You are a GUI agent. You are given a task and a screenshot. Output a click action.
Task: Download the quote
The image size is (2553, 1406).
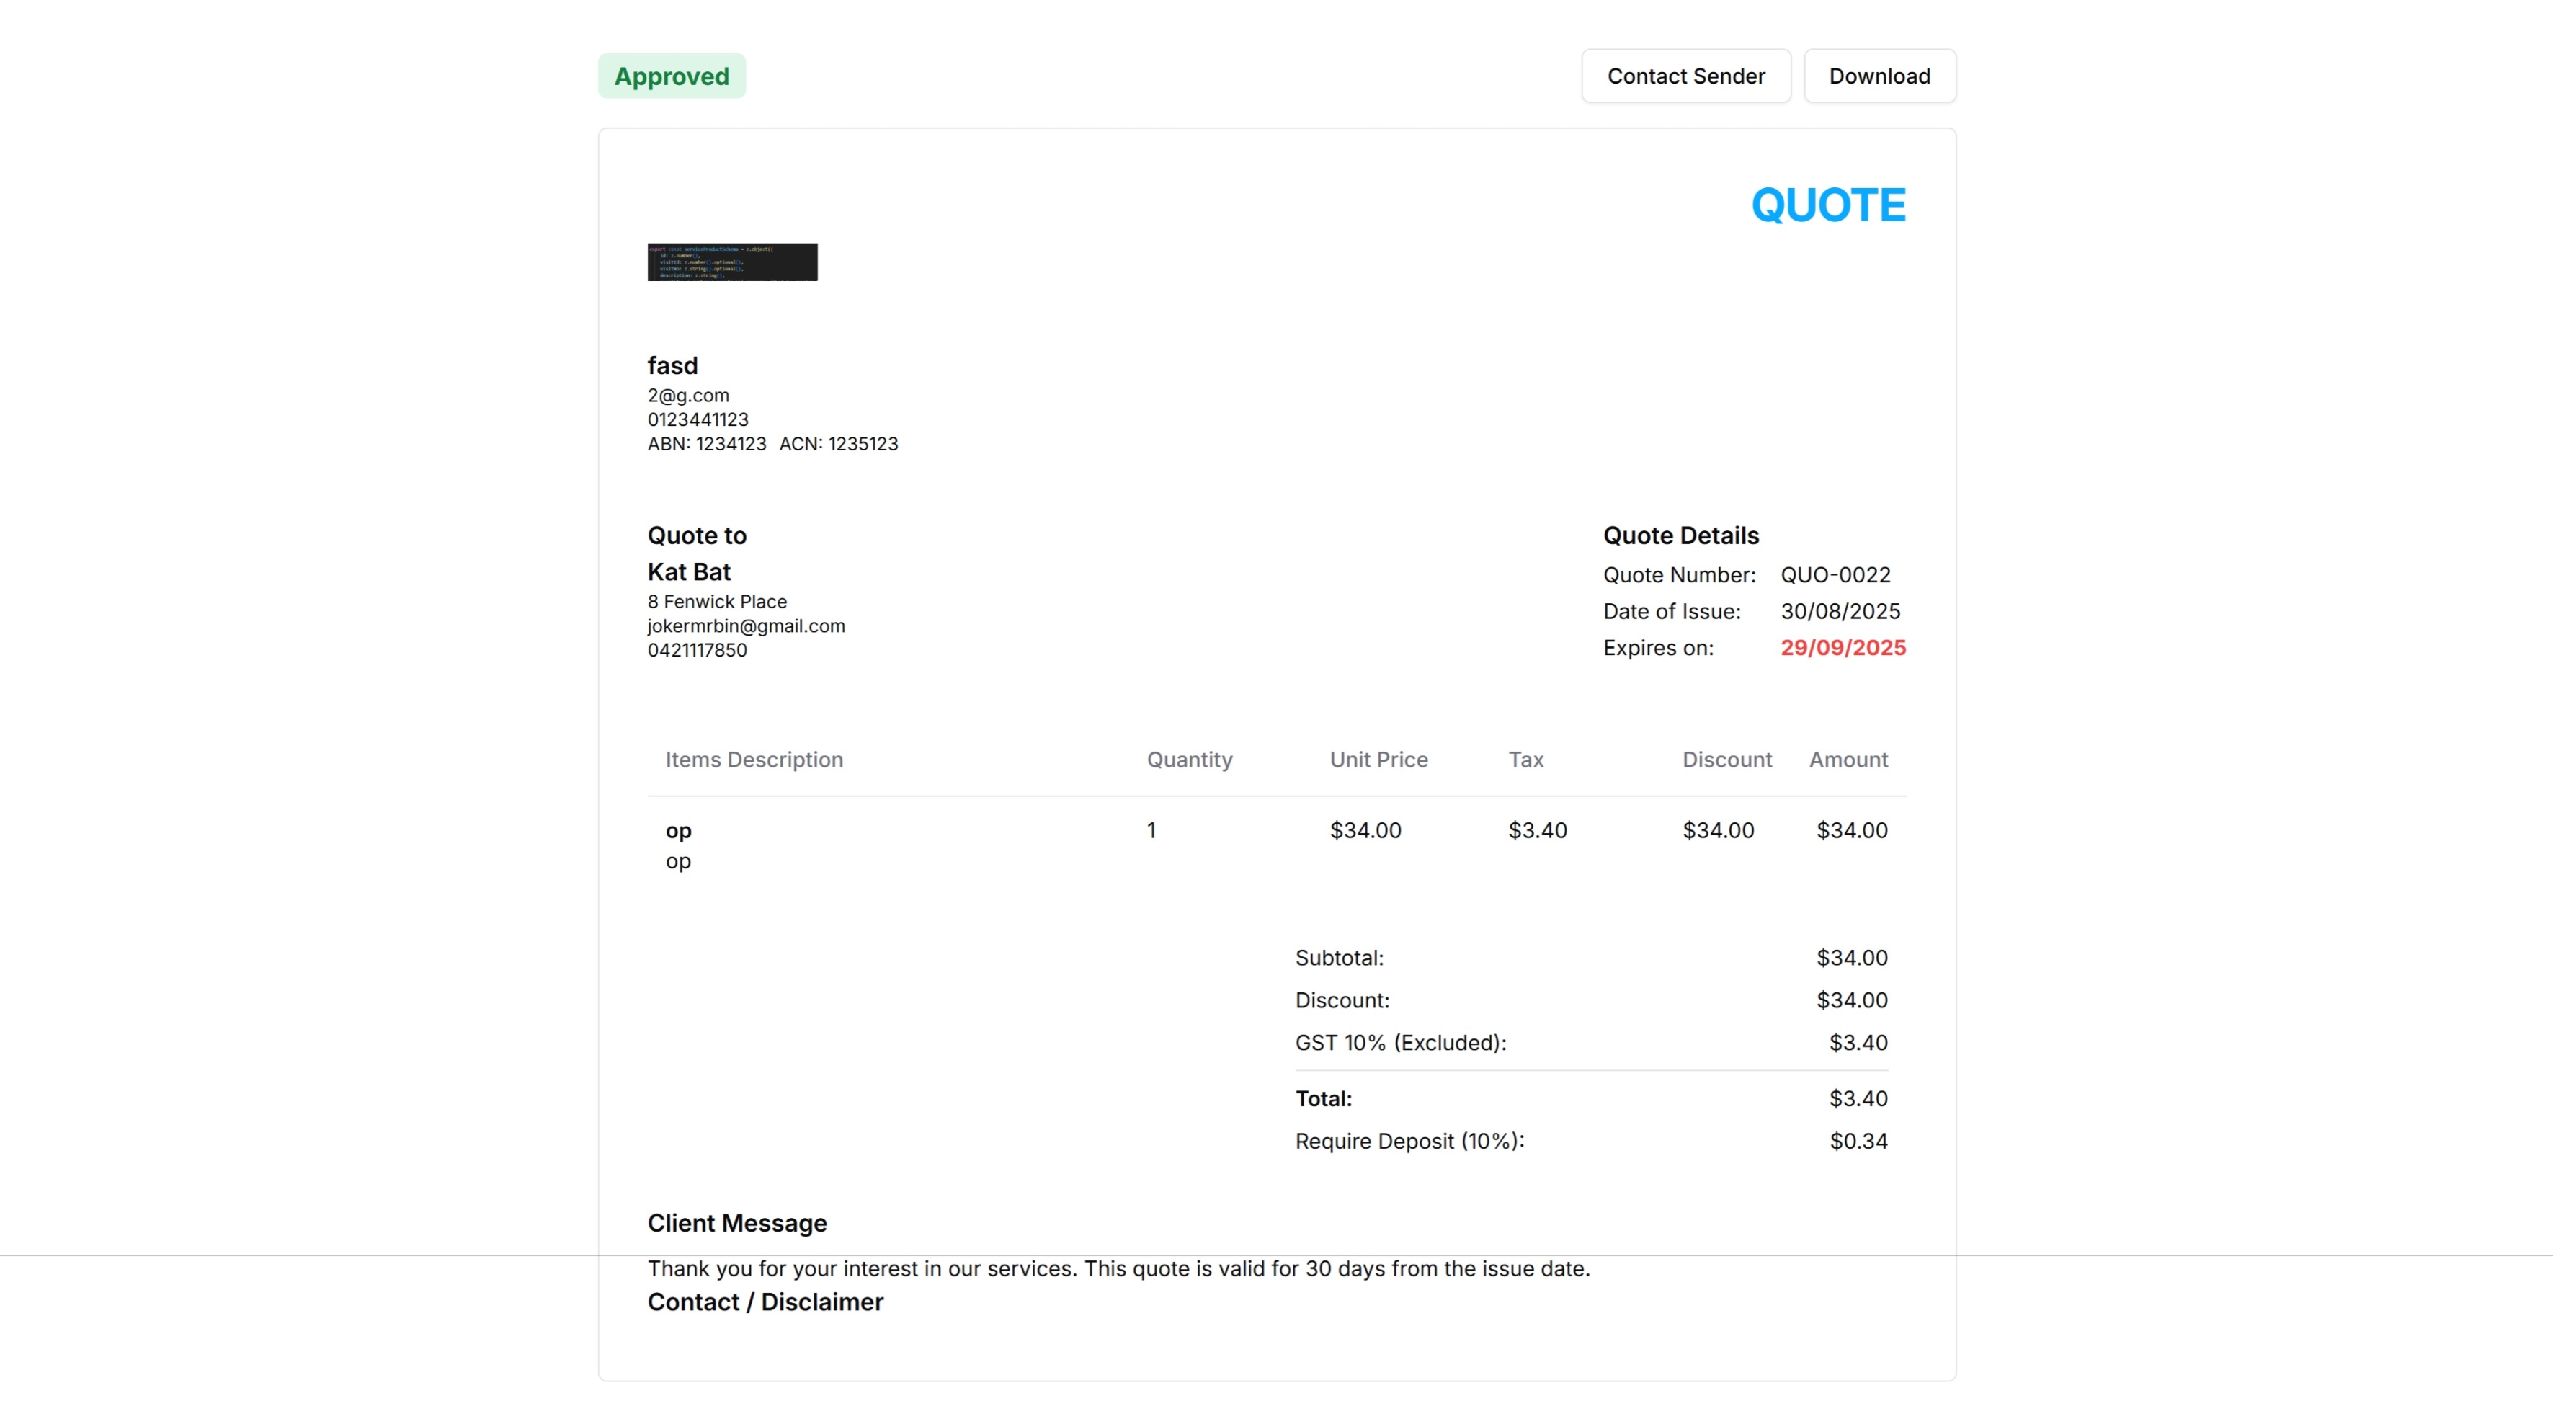(x=1879, y=76)
